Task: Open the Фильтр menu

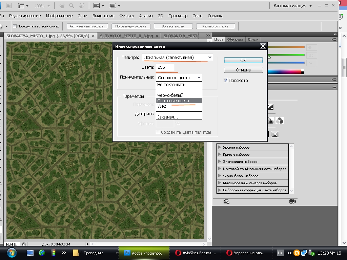Action: coord(127,16)
